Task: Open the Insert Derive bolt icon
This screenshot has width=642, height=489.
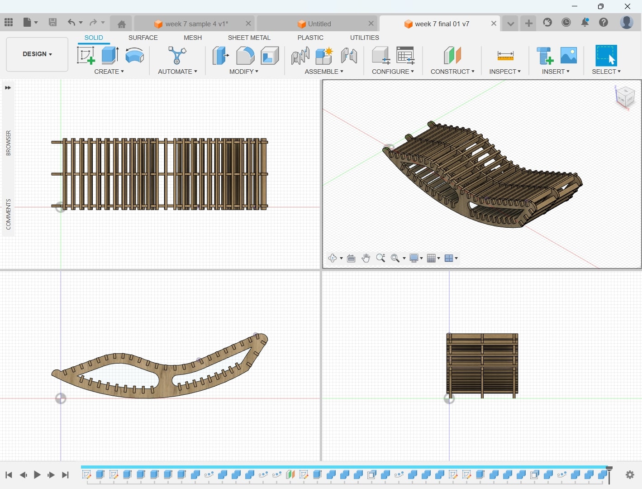Action: (x=545, y=56)
